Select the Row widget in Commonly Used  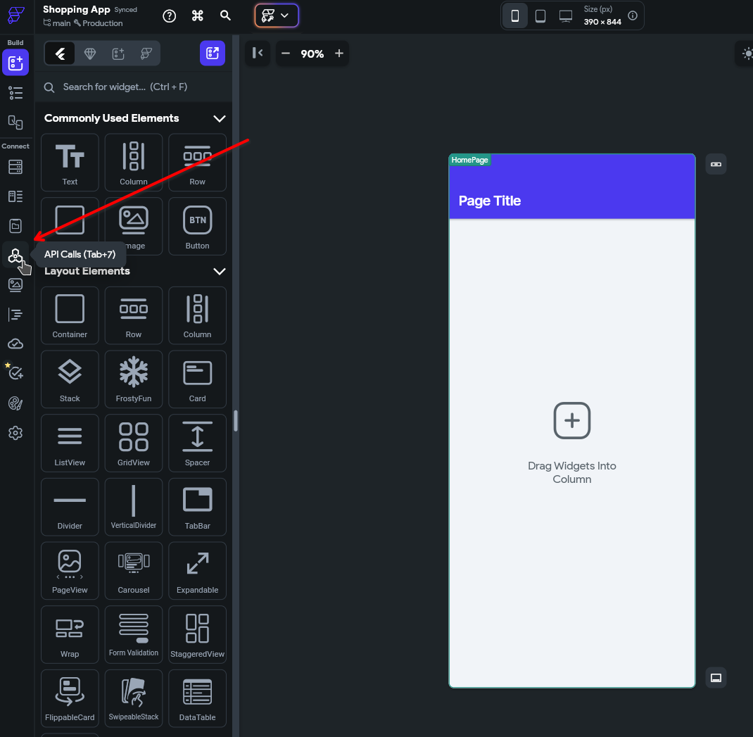click(x=197, y=163)
